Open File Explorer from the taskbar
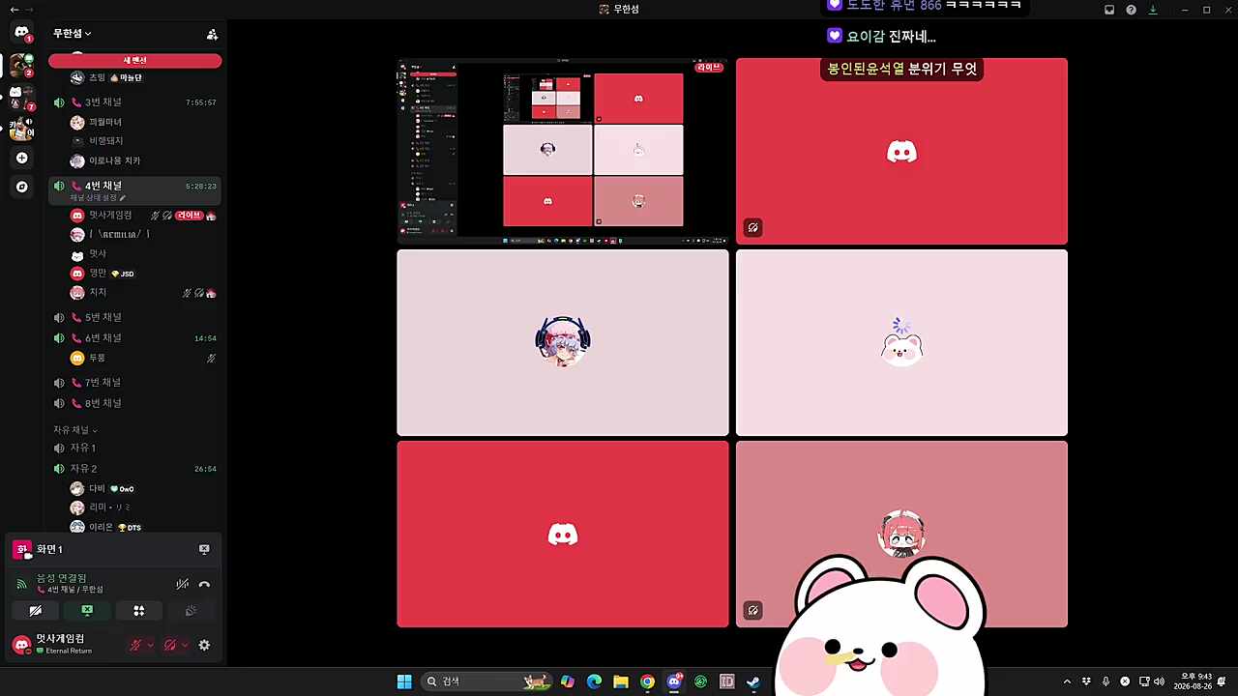Screen dimensions: 1238x696 [x=621, y=681]
